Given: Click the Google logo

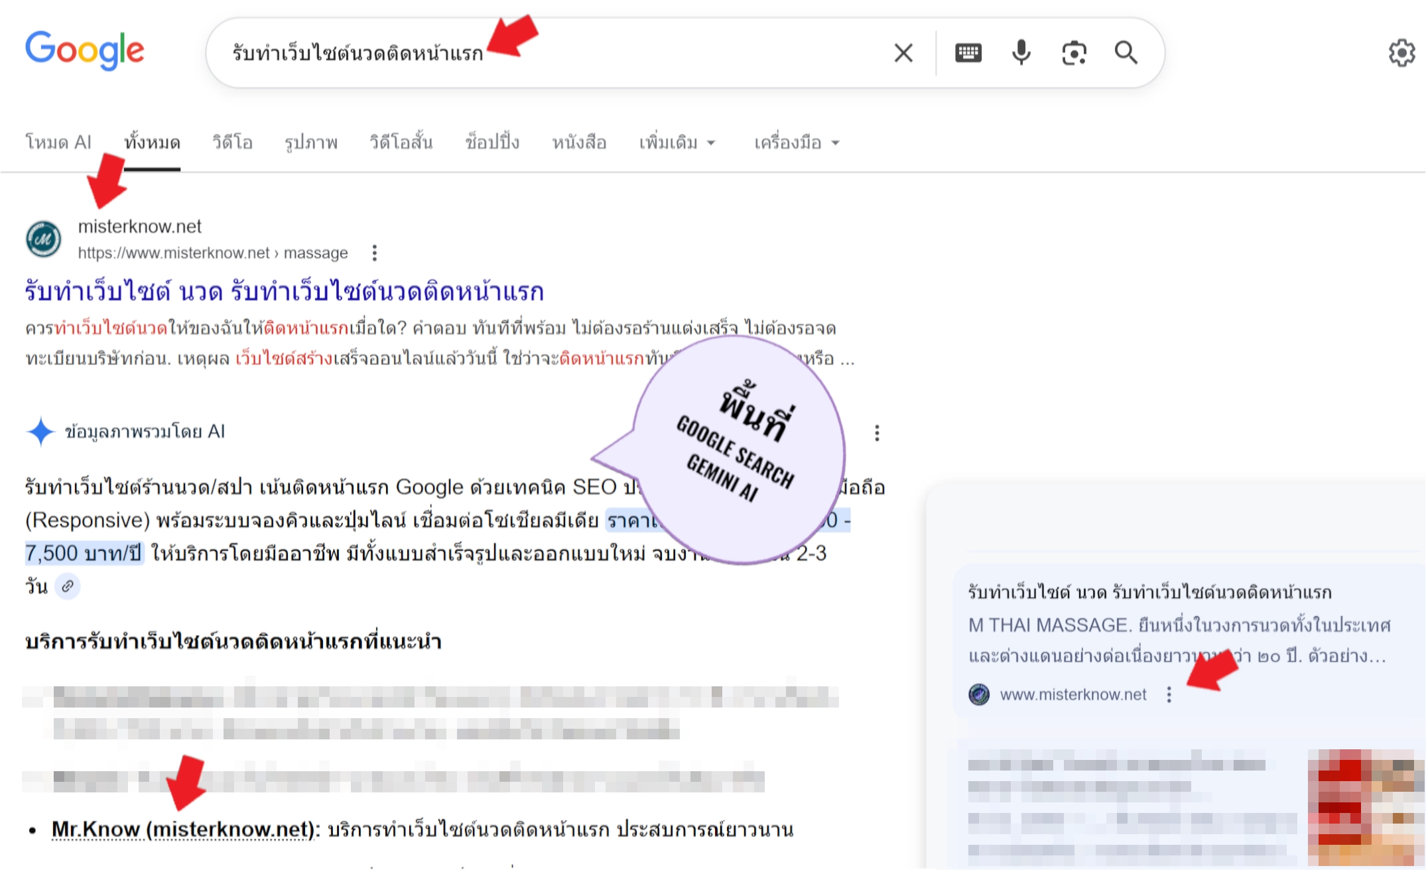Looking at the screenshot, I should click(x=85, y=49).
